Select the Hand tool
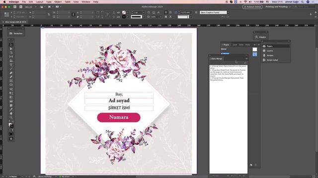The width and height of the screenshot is (318, 178). 11,113
